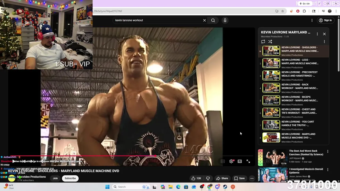
Task: Switch to Chrome in the taskbar
Action: point(210,187)
